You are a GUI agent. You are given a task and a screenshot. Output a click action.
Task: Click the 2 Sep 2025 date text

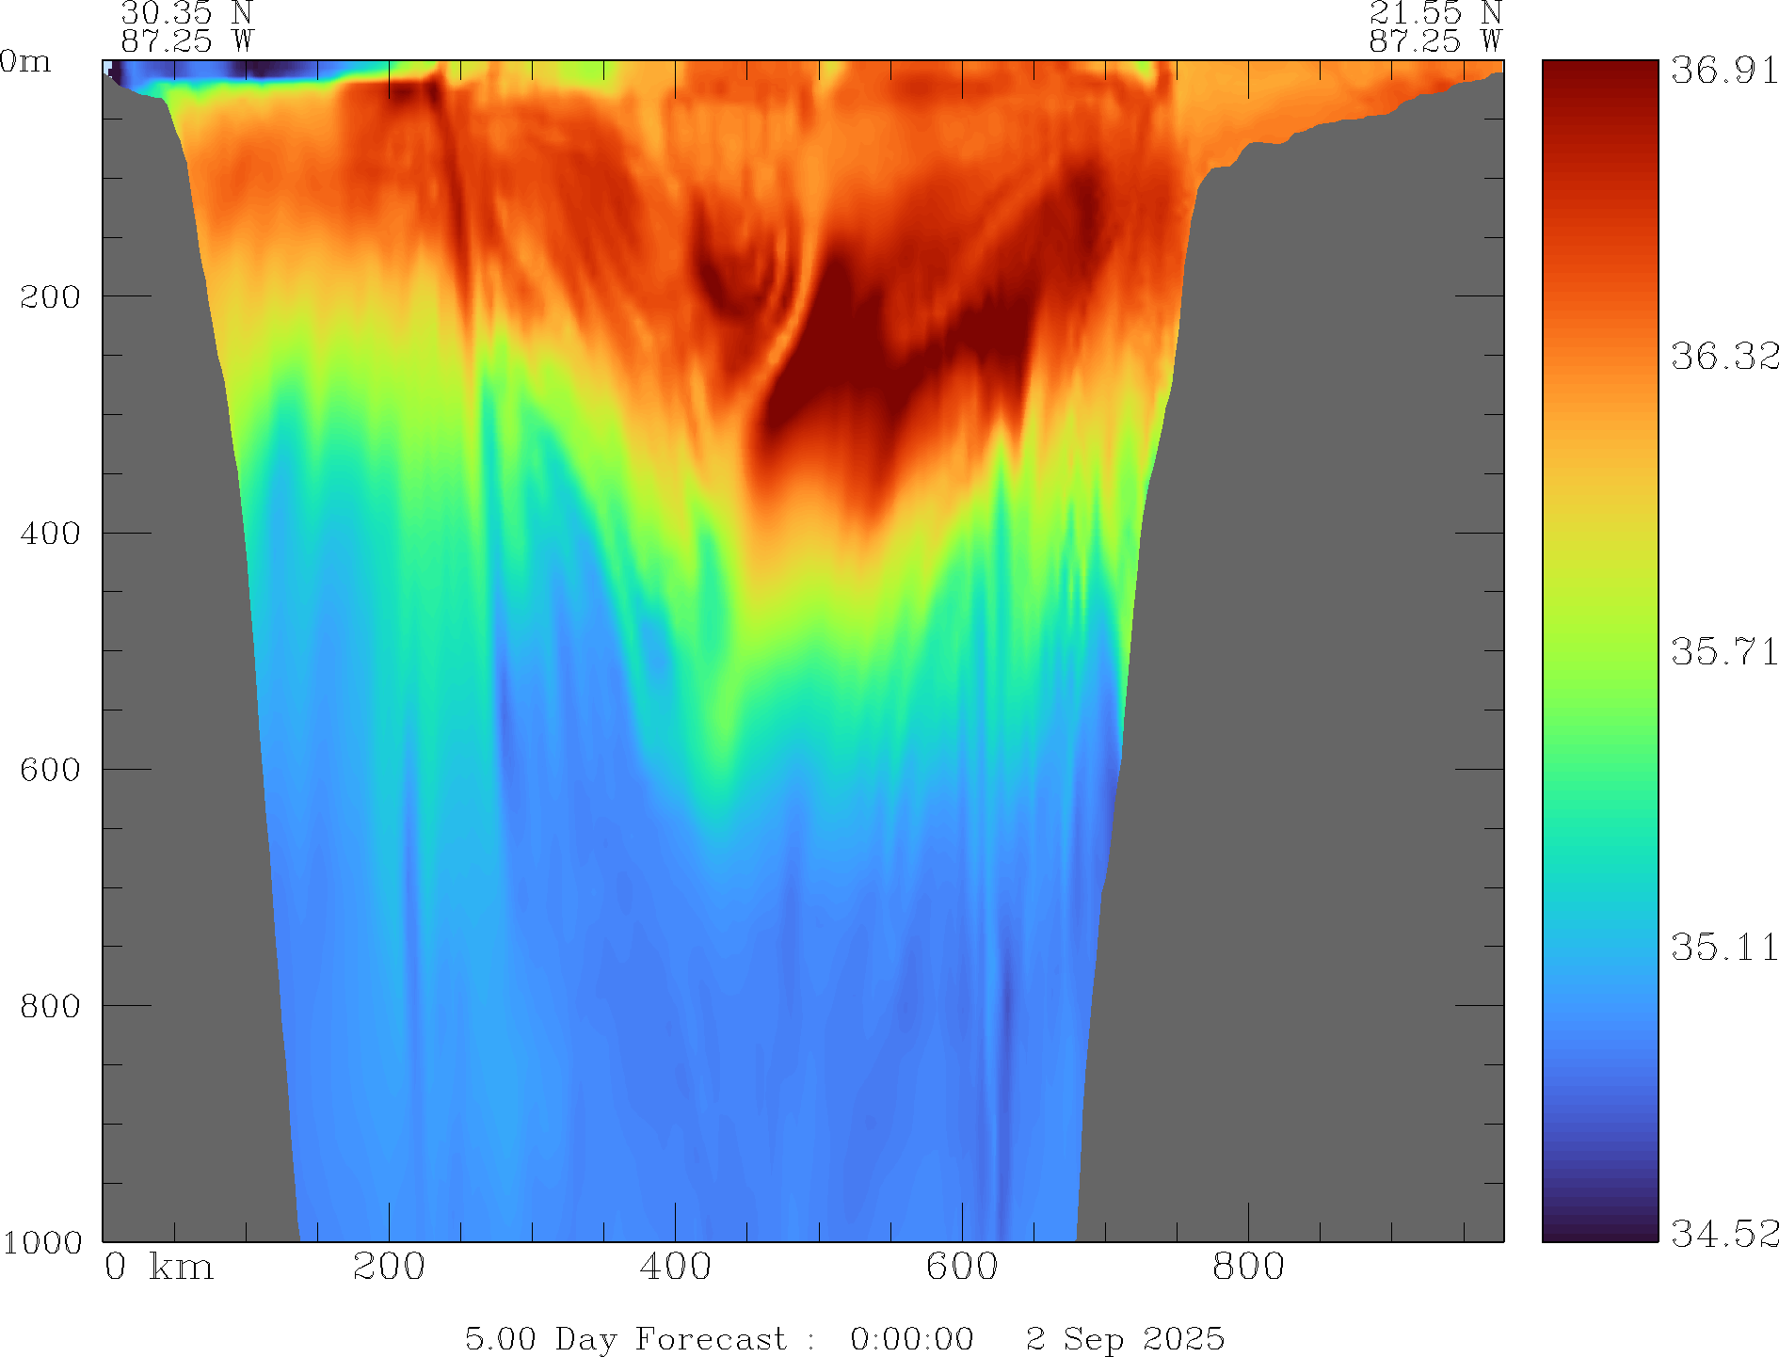click(x=1125, y=1338)
